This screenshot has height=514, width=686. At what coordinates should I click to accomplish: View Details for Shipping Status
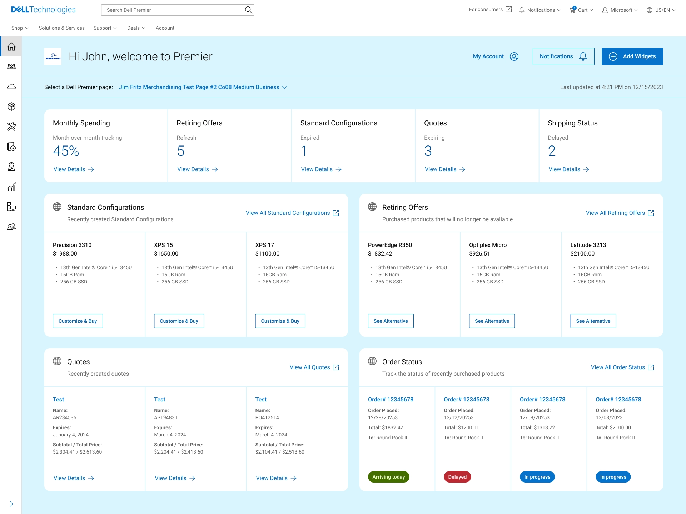click(x=569, y=169)
